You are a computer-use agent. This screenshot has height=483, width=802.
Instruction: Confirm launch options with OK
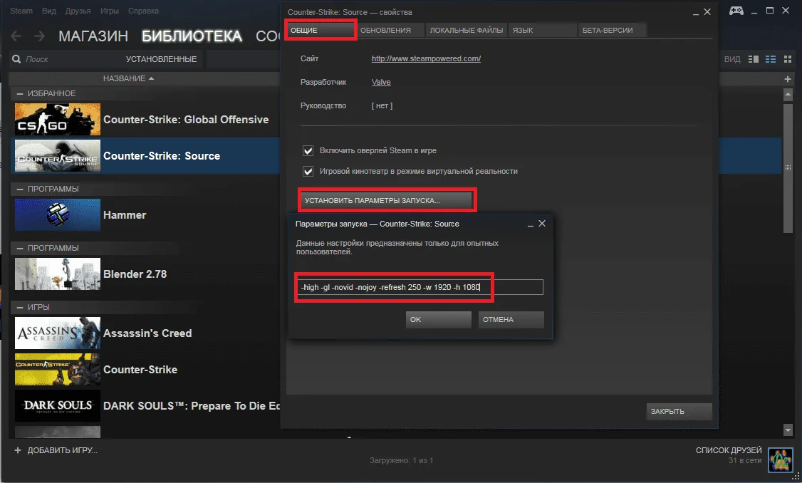[x=438, y=320]
